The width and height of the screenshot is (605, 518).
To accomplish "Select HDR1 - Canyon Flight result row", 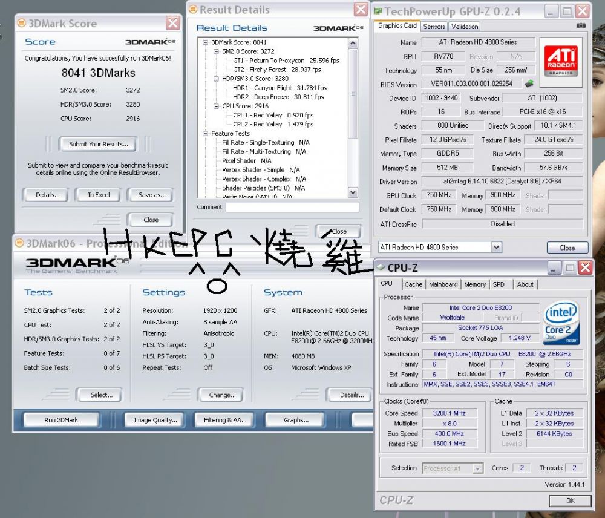I will pos(280,88).
